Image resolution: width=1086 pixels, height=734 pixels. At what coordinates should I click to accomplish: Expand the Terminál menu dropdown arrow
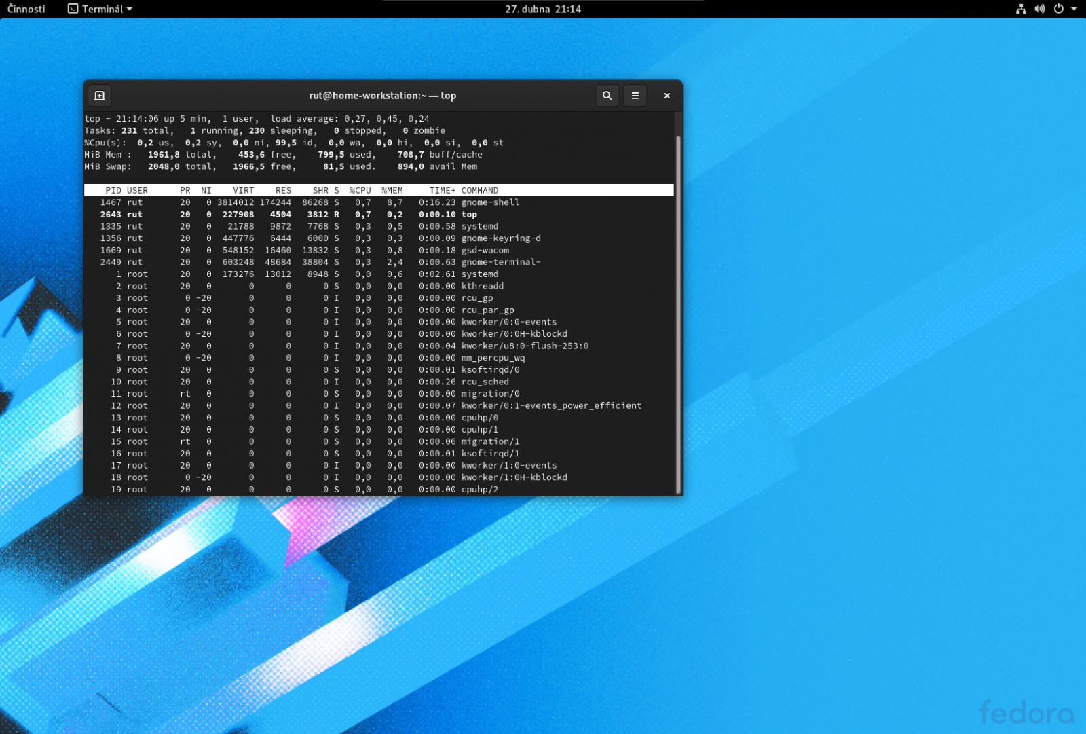pos(129,9)
